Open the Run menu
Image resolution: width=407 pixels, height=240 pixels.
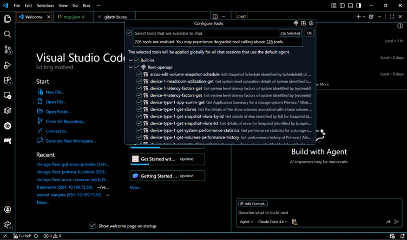(87, 5)
